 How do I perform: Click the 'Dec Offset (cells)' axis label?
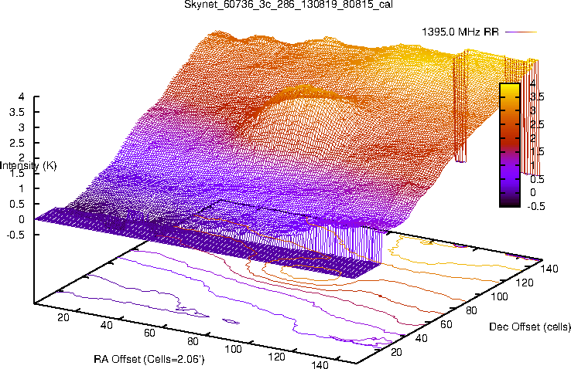click(x=530, y=327)
